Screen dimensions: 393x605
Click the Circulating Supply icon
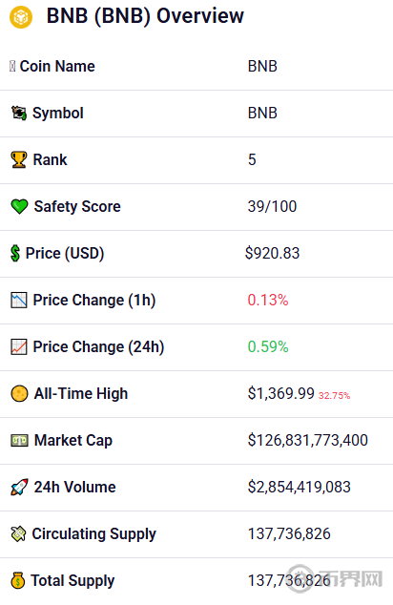[x=18, y=533]
